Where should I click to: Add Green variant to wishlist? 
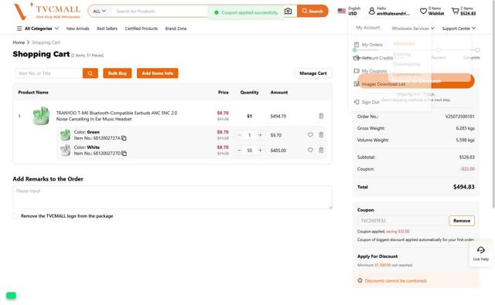pos(310,134)
